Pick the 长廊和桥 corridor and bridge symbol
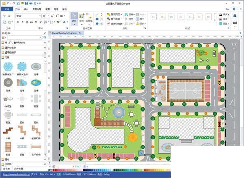 (x=36, y=132)
